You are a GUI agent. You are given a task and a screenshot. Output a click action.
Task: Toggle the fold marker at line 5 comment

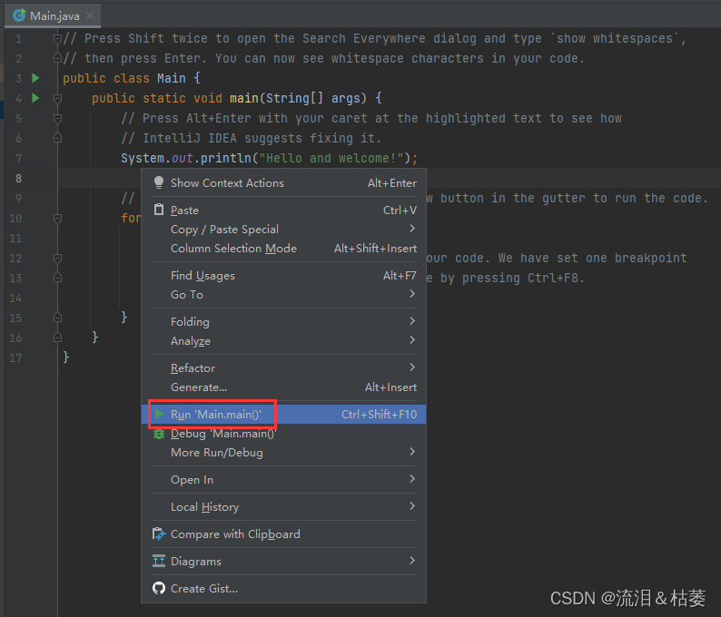(57, 118)
